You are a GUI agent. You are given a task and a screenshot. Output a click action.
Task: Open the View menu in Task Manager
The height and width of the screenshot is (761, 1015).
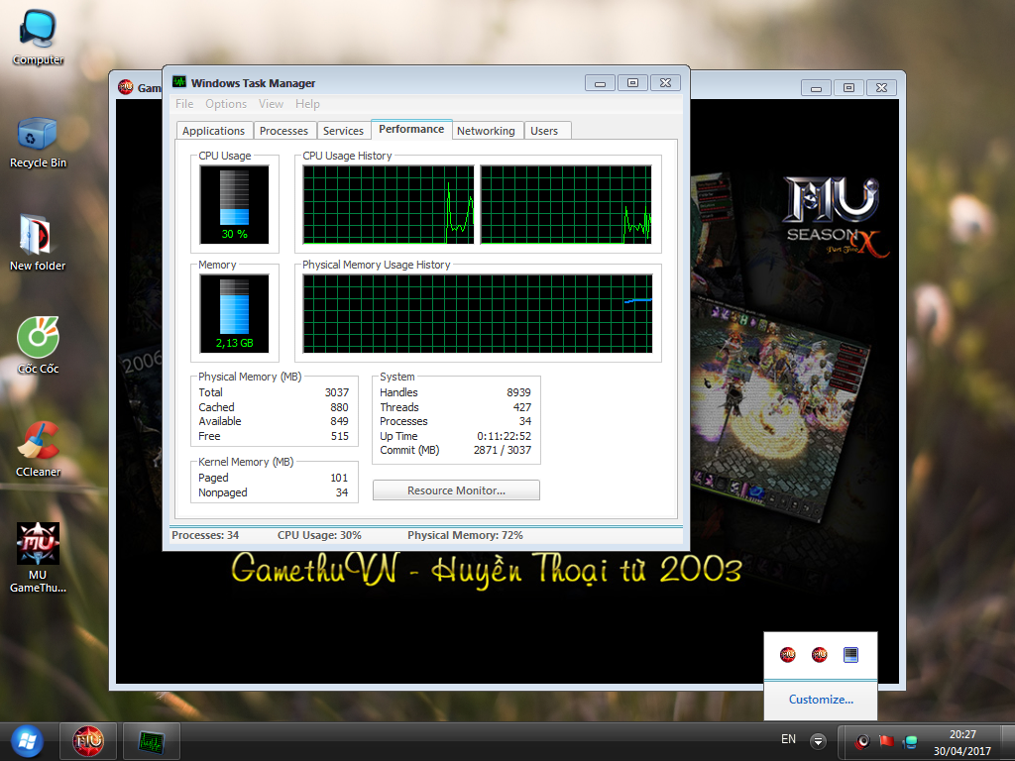click(271, 104)
